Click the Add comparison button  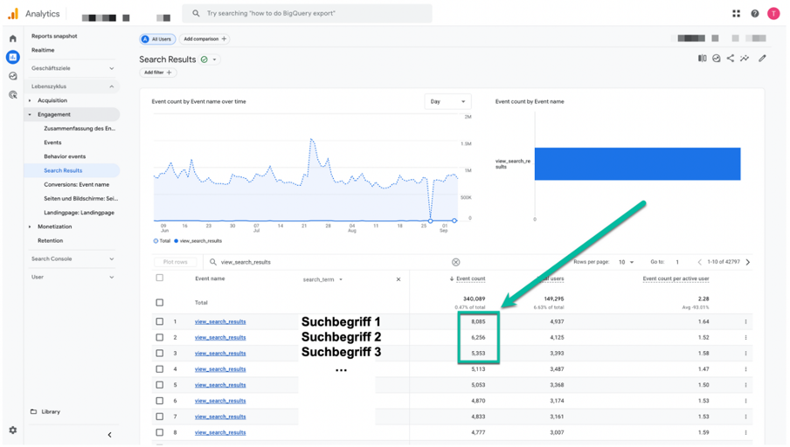pyautogui.click(x=204, y=38)
